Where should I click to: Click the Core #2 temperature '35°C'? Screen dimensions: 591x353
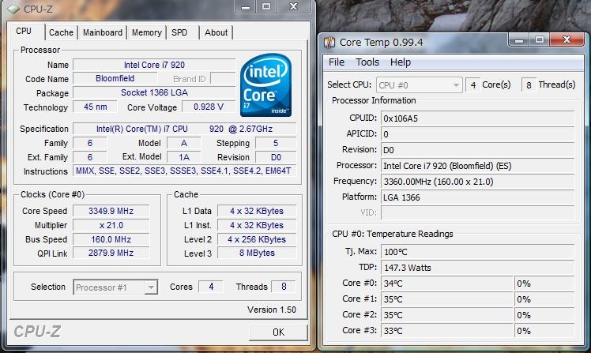coord(447,315)
